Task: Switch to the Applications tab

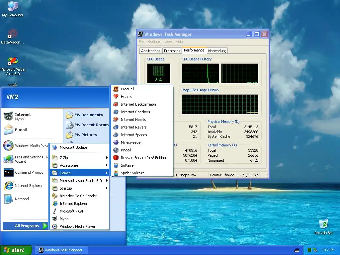Action: (150, 51)
